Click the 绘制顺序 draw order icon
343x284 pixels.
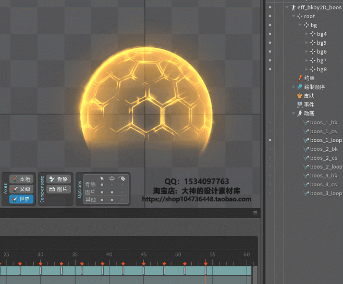[x=300, y=87]
